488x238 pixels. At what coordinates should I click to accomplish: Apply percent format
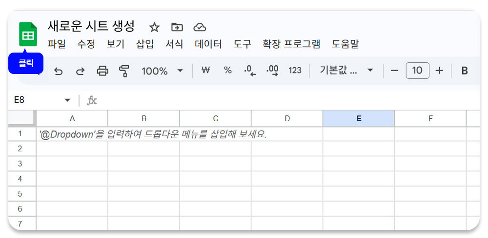click(228, 71)
